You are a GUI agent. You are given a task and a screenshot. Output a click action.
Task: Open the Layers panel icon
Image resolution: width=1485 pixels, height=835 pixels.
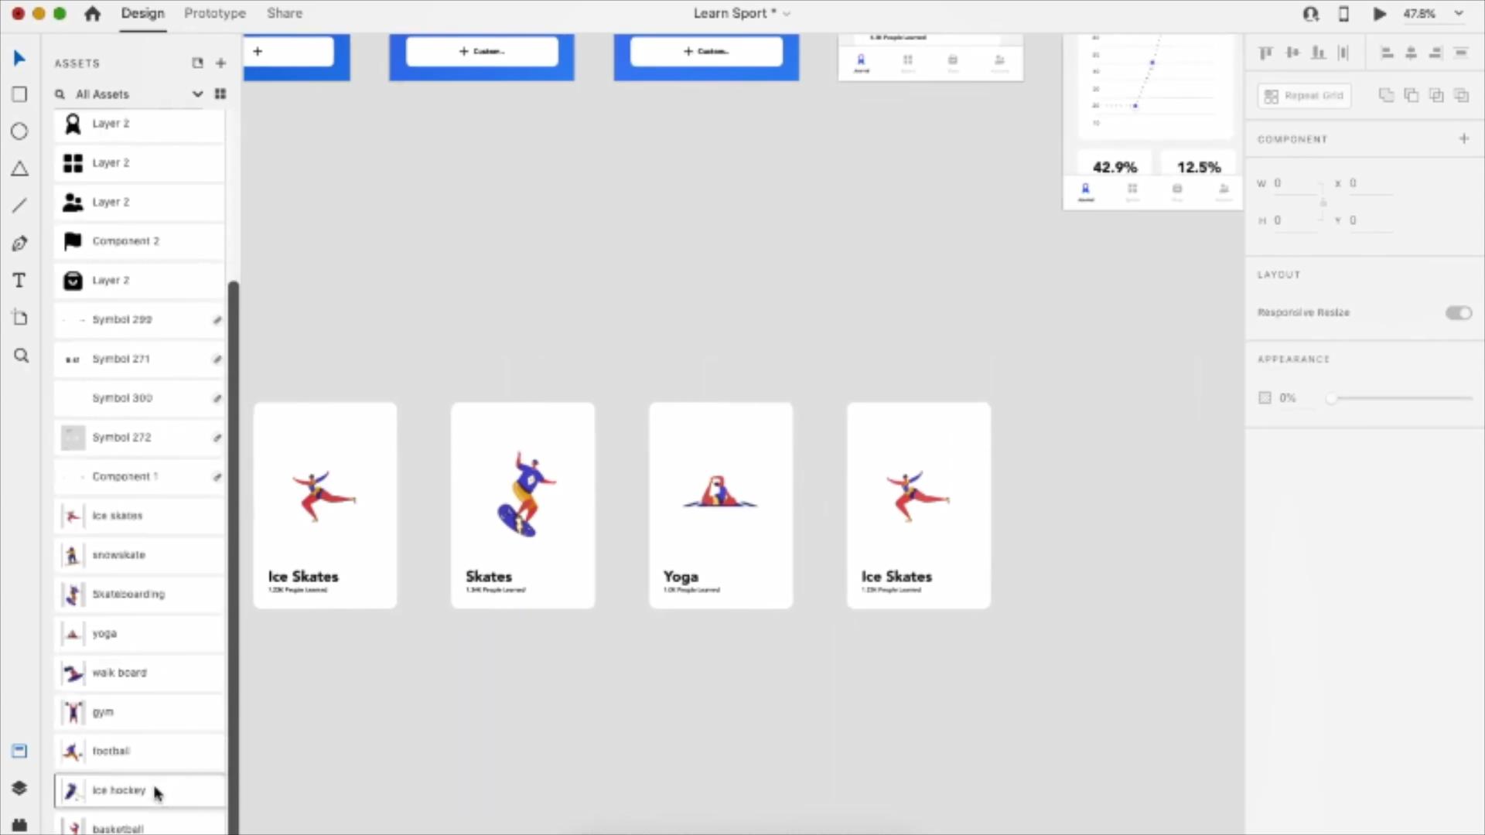[x=19, y=788]
